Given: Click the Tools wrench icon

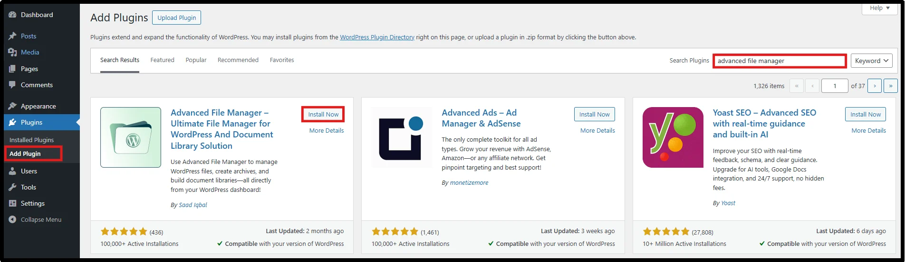Looking at the screenshot, I should pyautogui.click(x=13, y=187).
